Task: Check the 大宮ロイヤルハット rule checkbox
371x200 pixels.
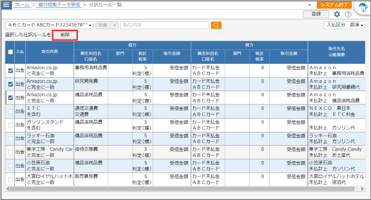Action: coord(10,180)
